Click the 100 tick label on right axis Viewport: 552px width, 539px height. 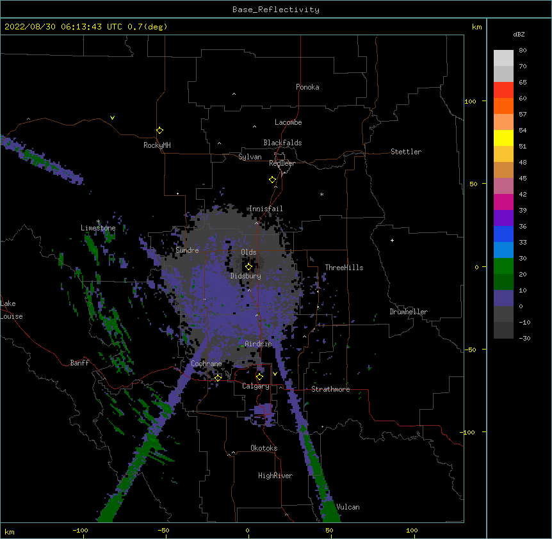470,102
